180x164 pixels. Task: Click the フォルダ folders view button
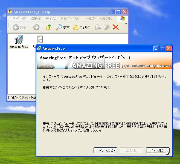pos(82,27)
